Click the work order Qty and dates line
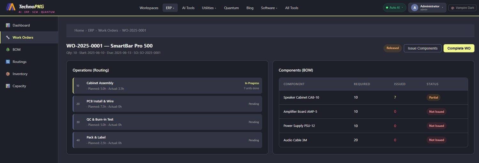Image resolution: width=479 pixels, height=163 pixels. [113, 53]
